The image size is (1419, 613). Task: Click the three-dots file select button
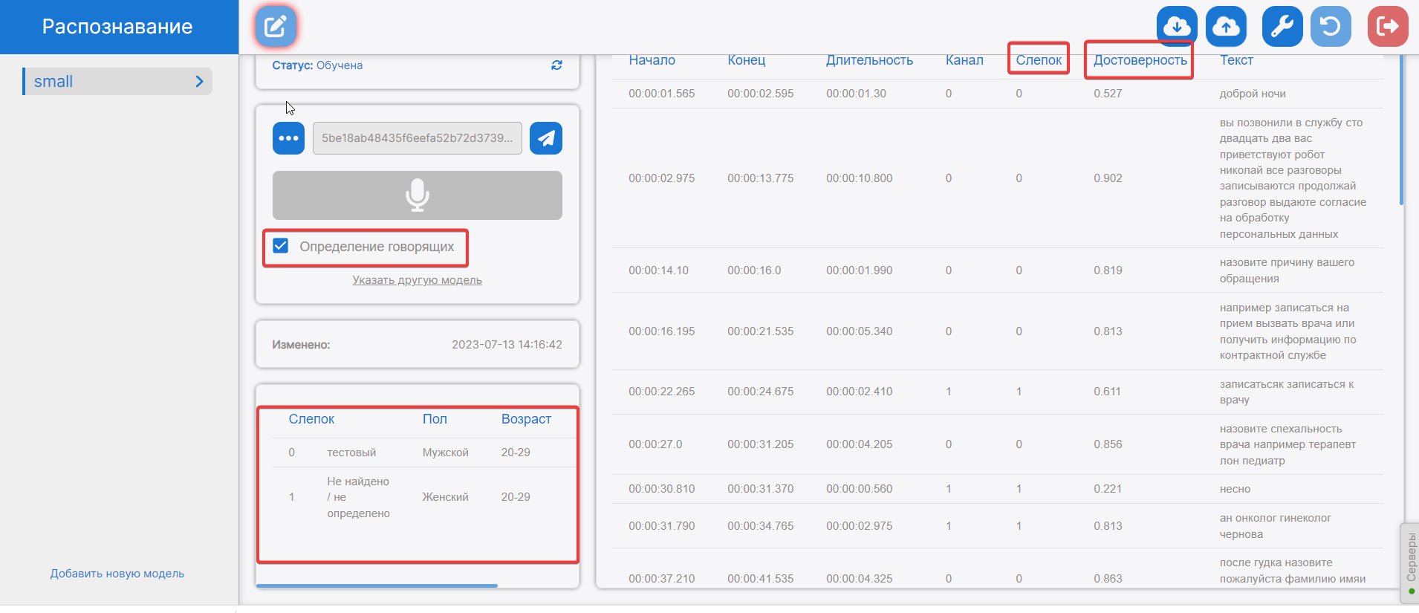tap(288, 138)
